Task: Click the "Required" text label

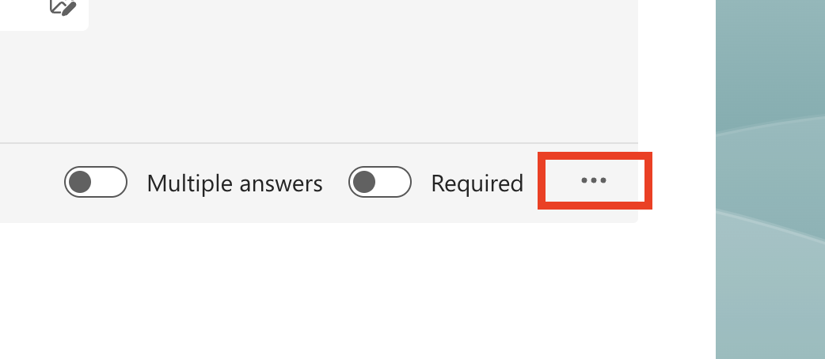Action: tap(477, 183)
